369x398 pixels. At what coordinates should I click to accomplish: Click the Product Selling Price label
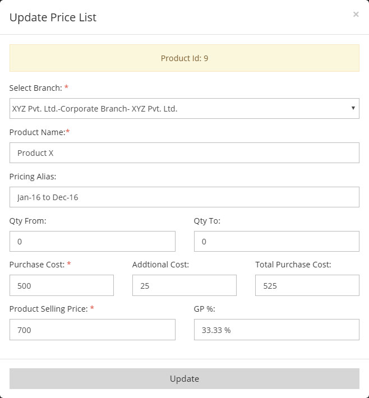point(48,309)
